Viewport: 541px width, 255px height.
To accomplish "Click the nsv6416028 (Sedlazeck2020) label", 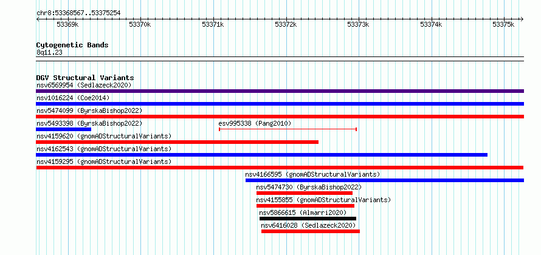I will pos(308,225).
